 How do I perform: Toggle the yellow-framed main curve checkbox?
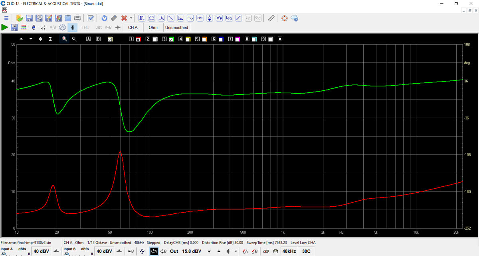[x=110, y=39]
